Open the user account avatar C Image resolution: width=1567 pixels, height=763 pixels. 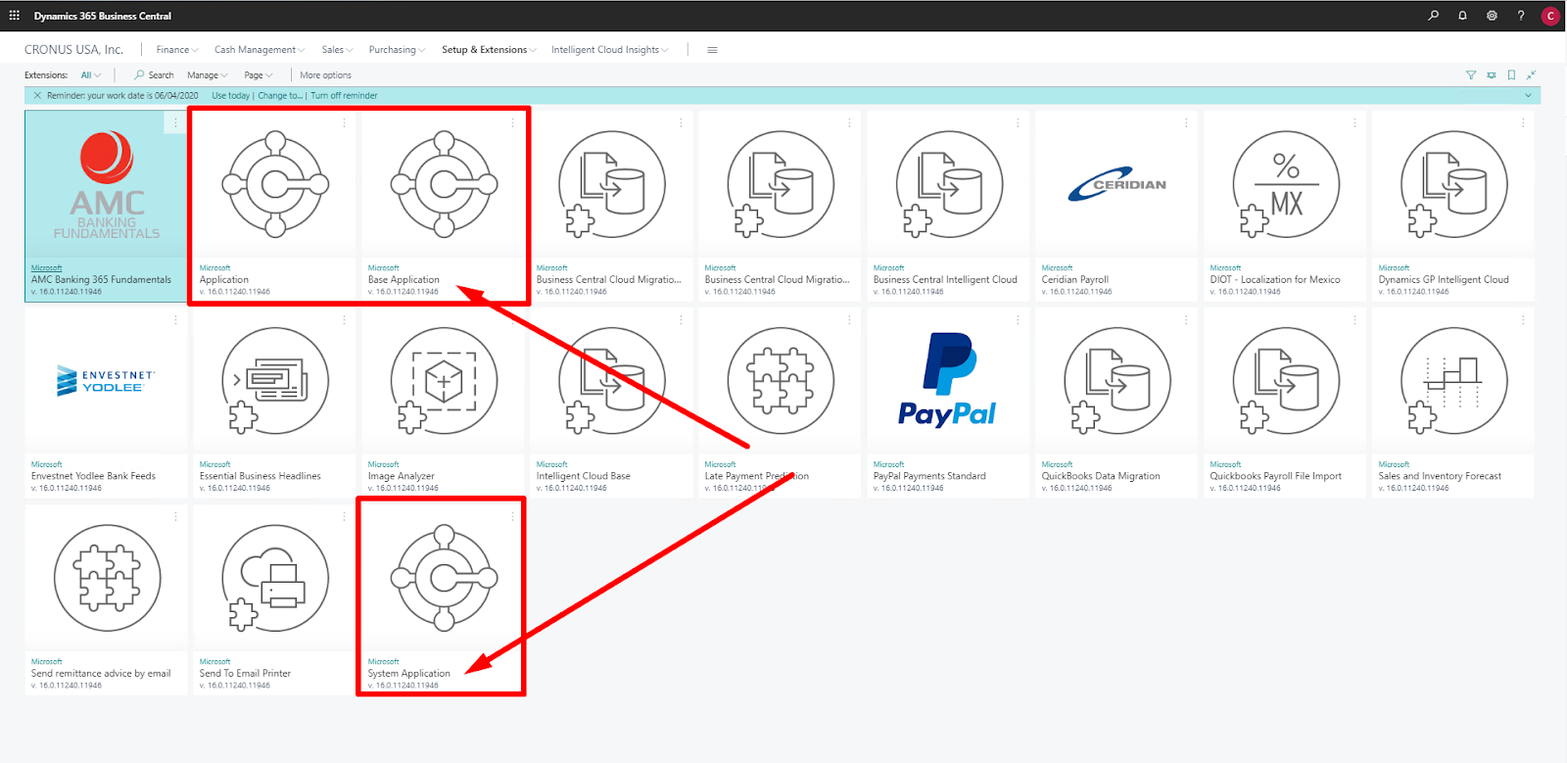[x=1550, y=16]
